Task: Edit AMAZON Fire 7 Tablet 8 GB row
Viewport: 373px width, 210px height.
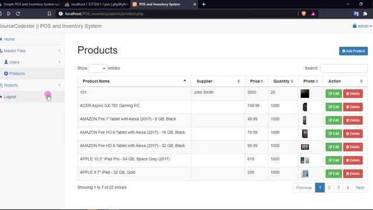Action: pyautogui.click(x=334, y=120)
